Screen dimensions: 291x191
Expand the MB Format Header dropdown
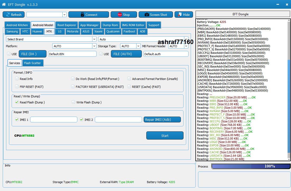click(x=186, y=46)
